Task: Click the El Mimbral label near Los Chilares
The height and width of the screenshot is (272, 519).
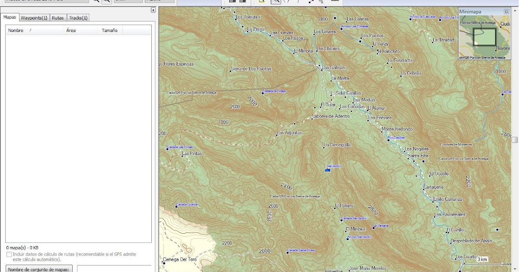Action: coord(304,51)
